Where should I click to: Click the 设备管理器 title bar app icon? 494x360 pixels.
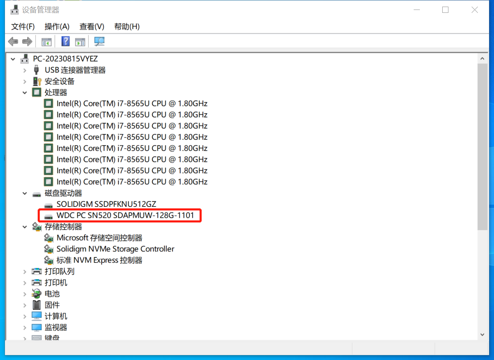(x=14, y=10)
